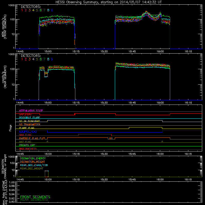Screen dimensions: 205x205
Task: Click blue detector 9 in front segments legend
Action: click(x=52, y=10)
